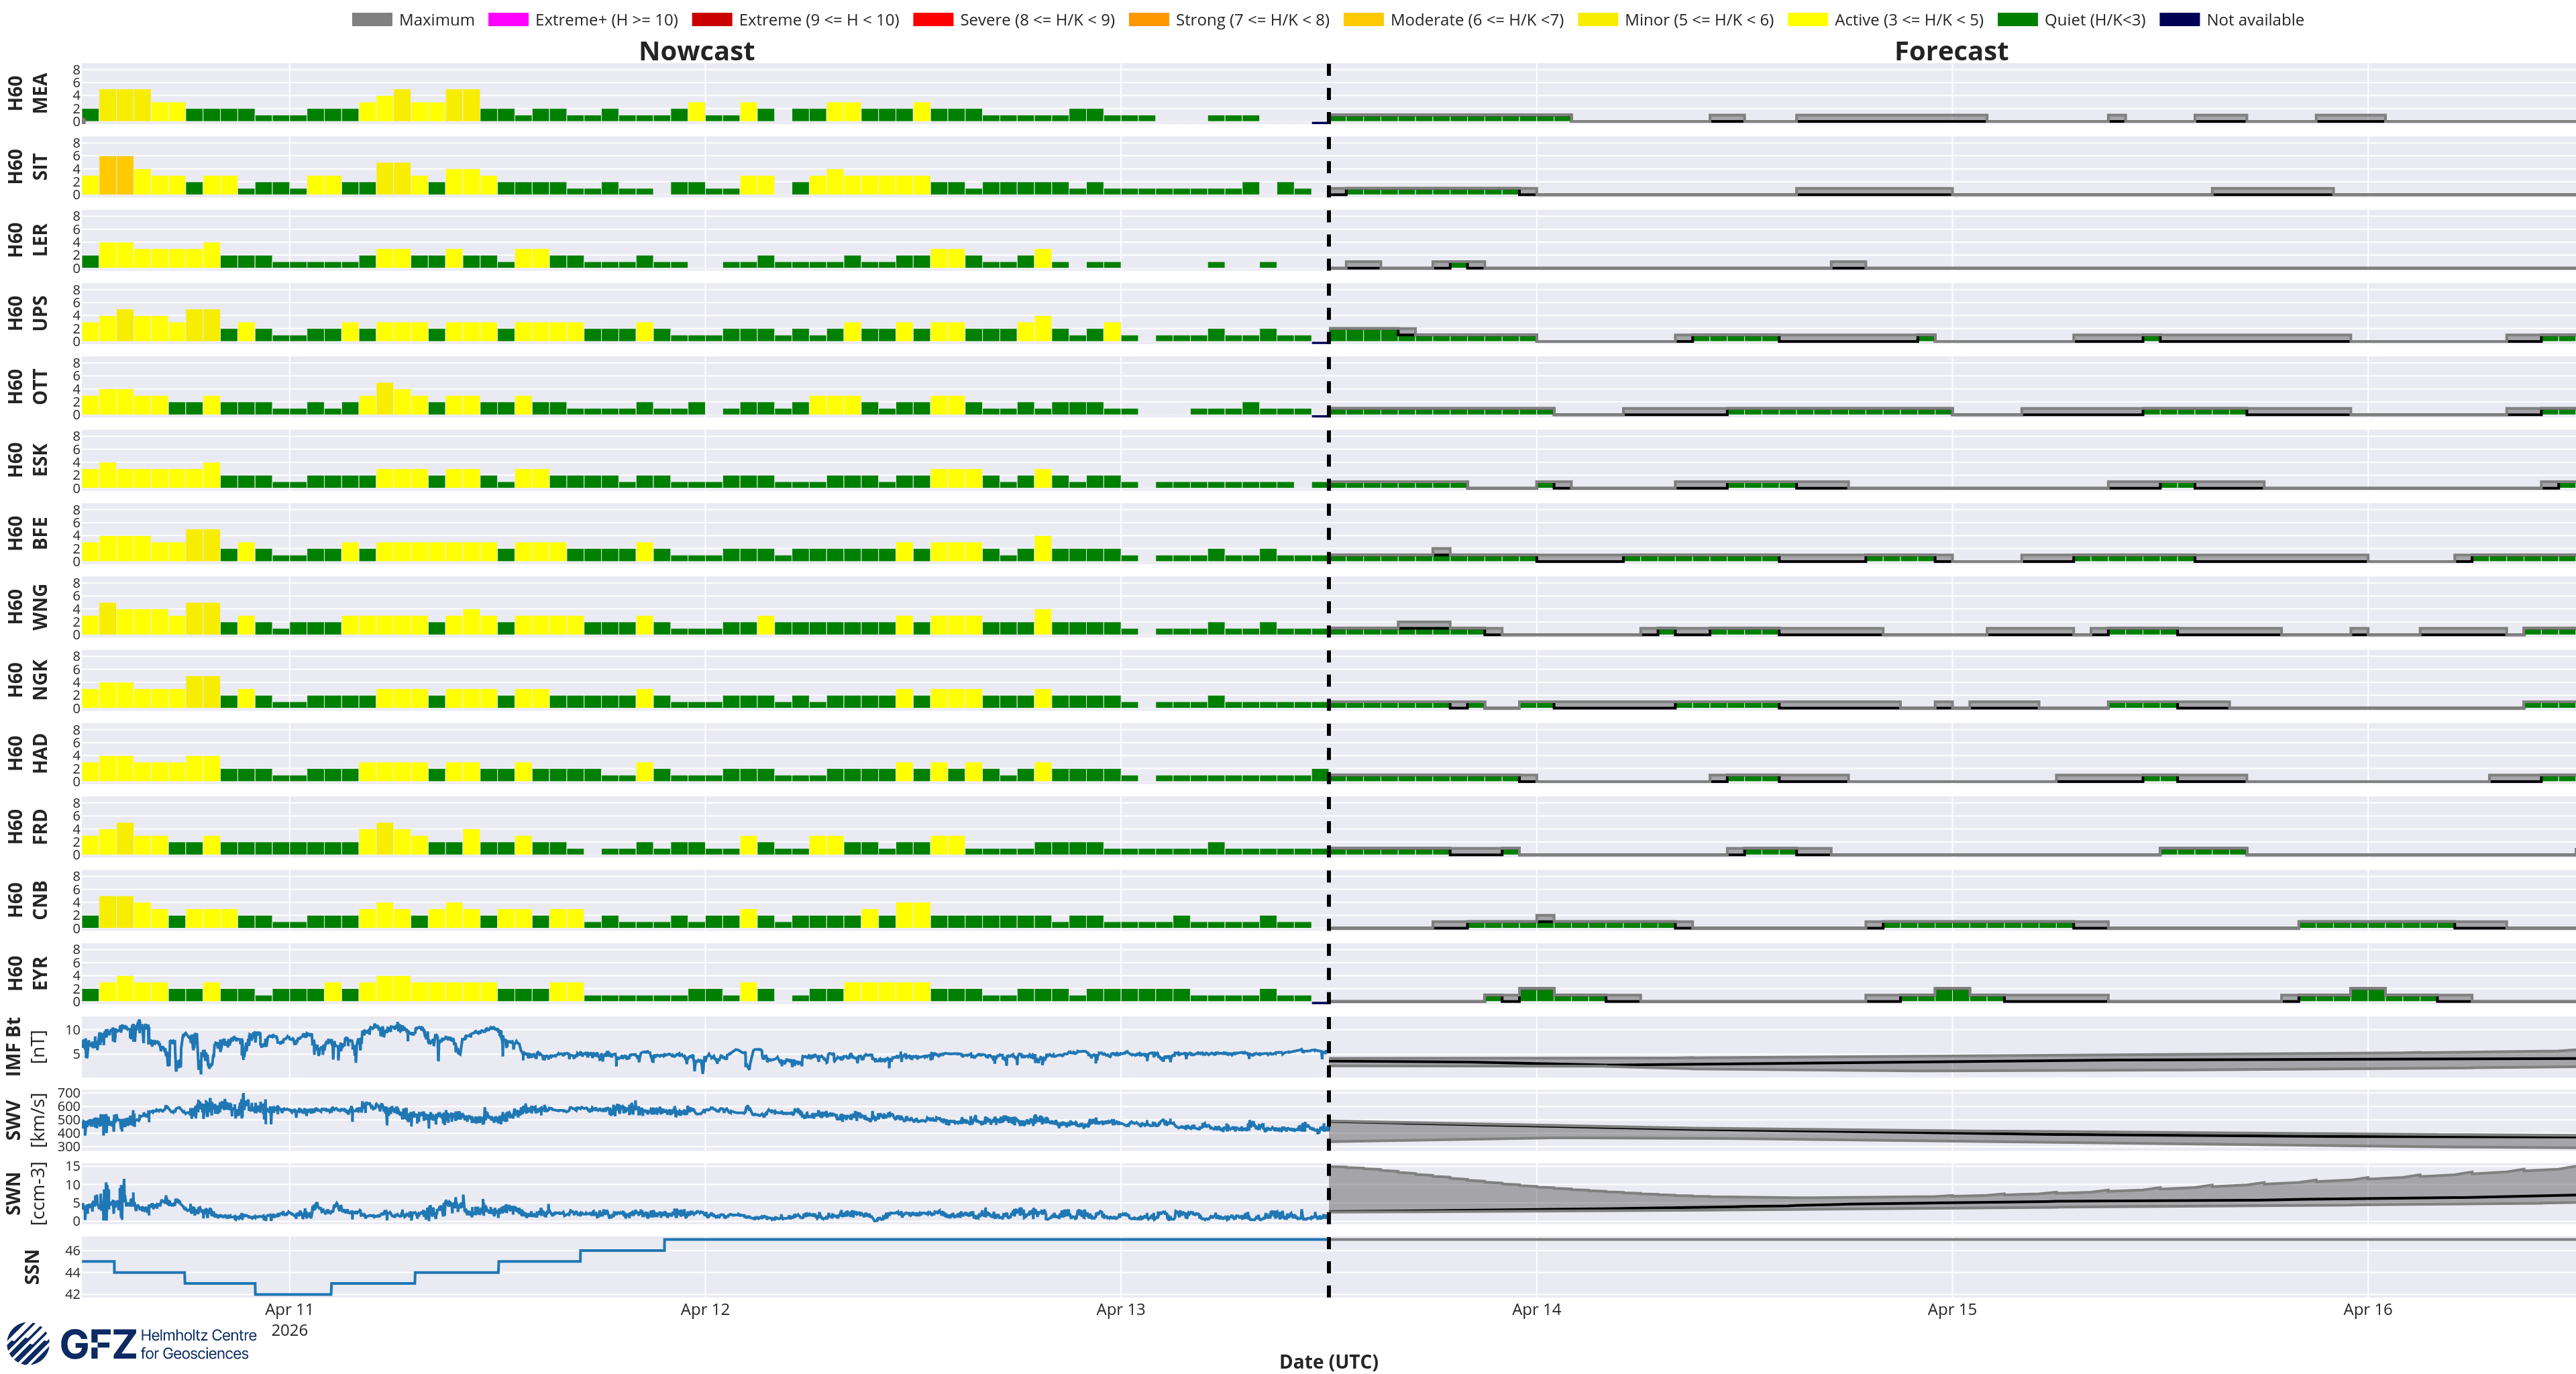2576x1374 pixels.
Task: Click the Not available navy swatch
Action: tap(2179, 20)
